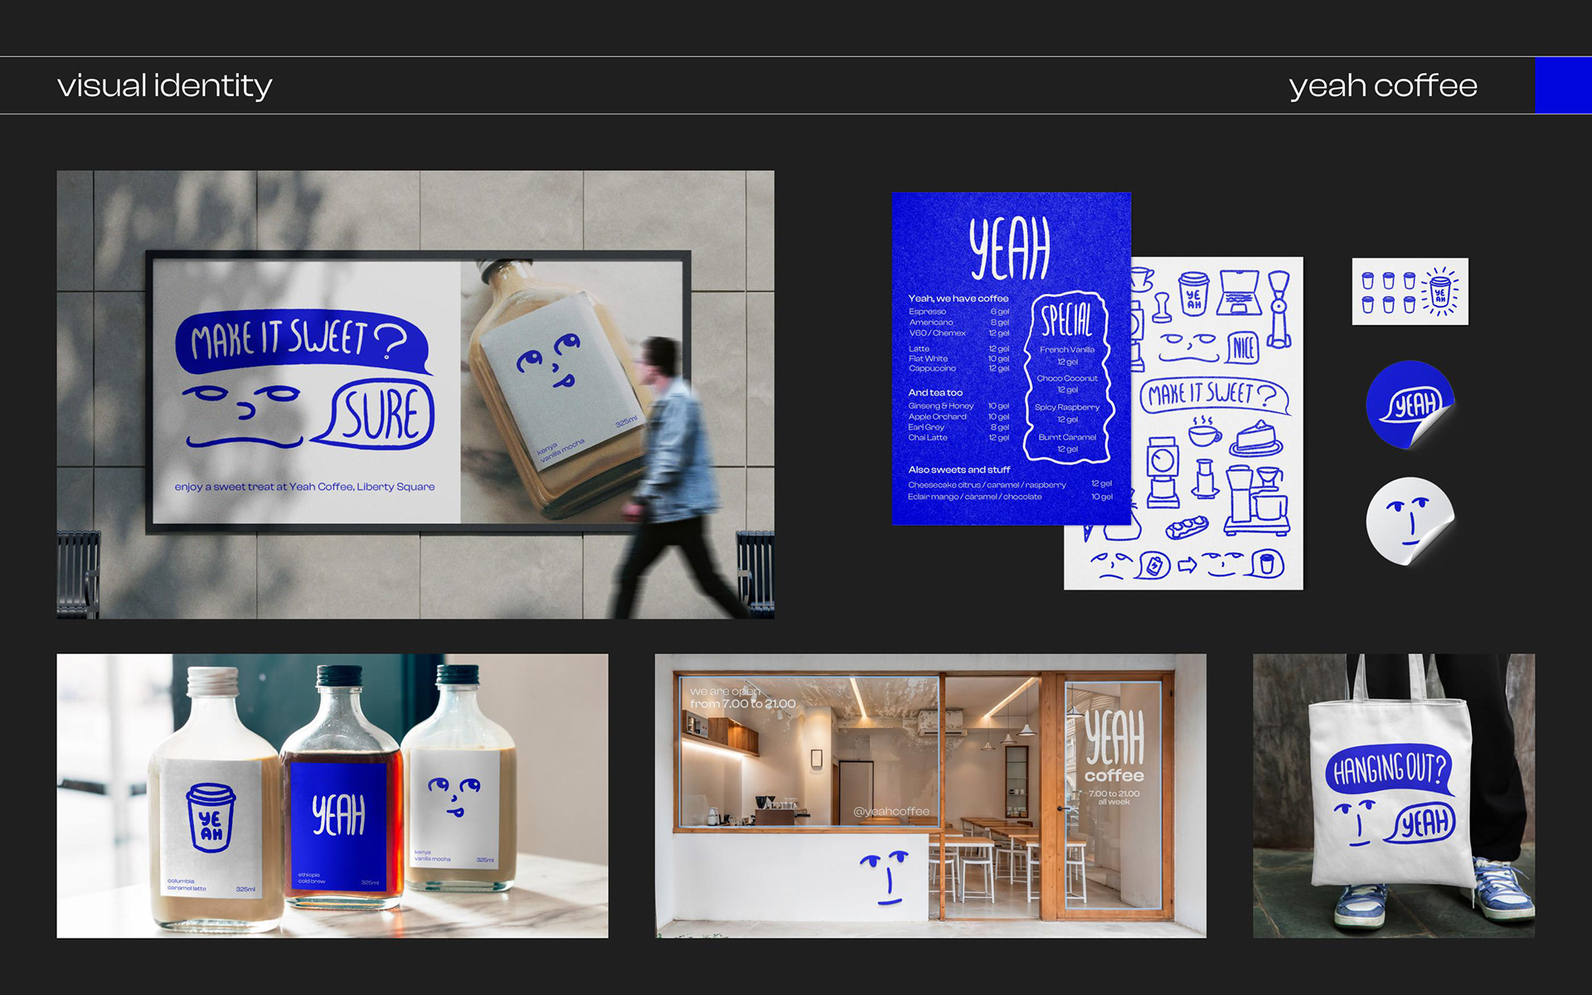This screenshot has width=1592, height=995.
Task: Click the coffee tamper icon
Action: click(x=1162, y=307)
